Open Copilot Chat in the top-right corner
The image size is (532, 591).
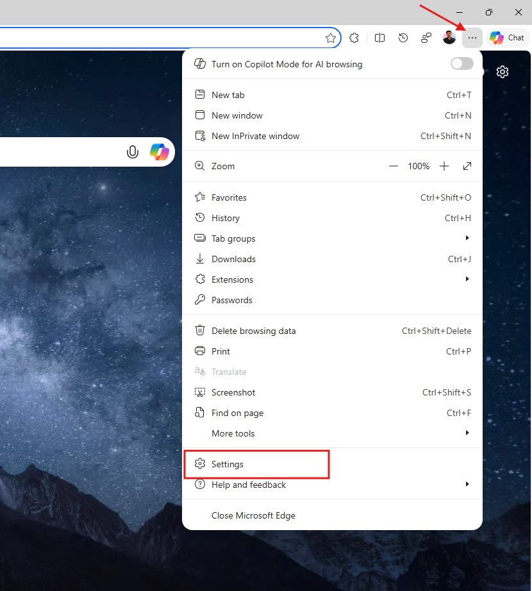point(507,38)
